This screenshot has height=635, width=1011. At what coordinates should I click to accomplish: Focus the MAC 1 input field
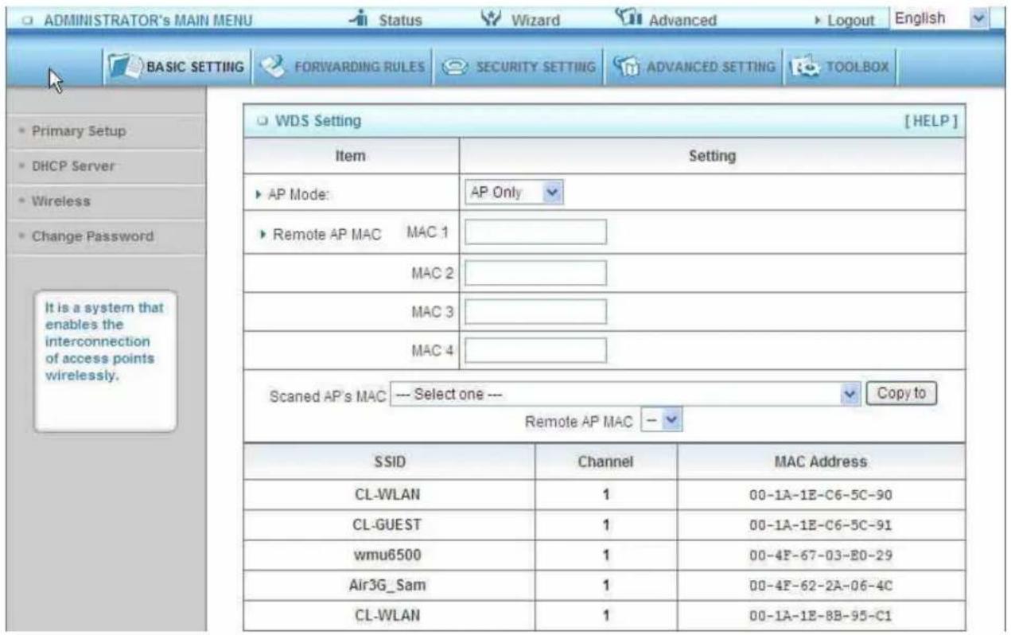(535, 232)
